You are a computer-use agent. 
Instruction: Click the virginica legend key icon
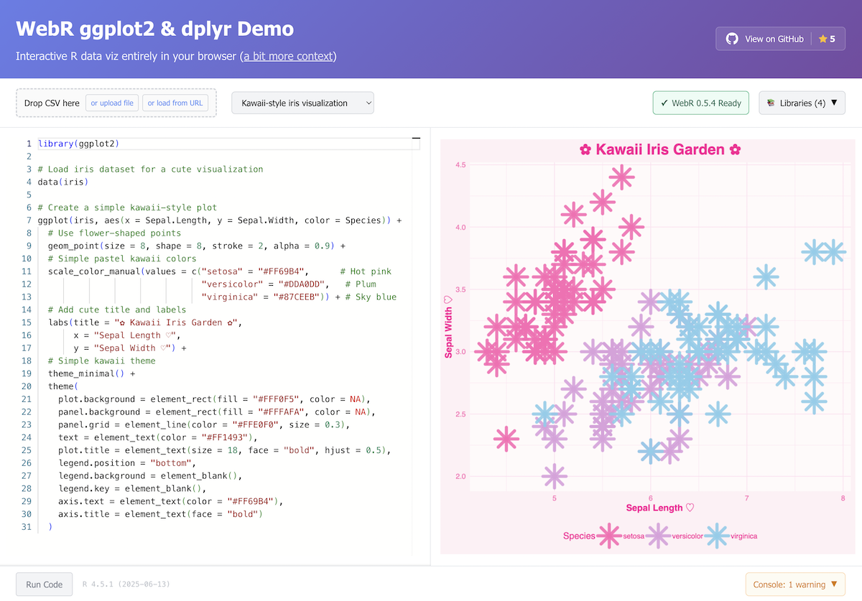coord(716,536)
